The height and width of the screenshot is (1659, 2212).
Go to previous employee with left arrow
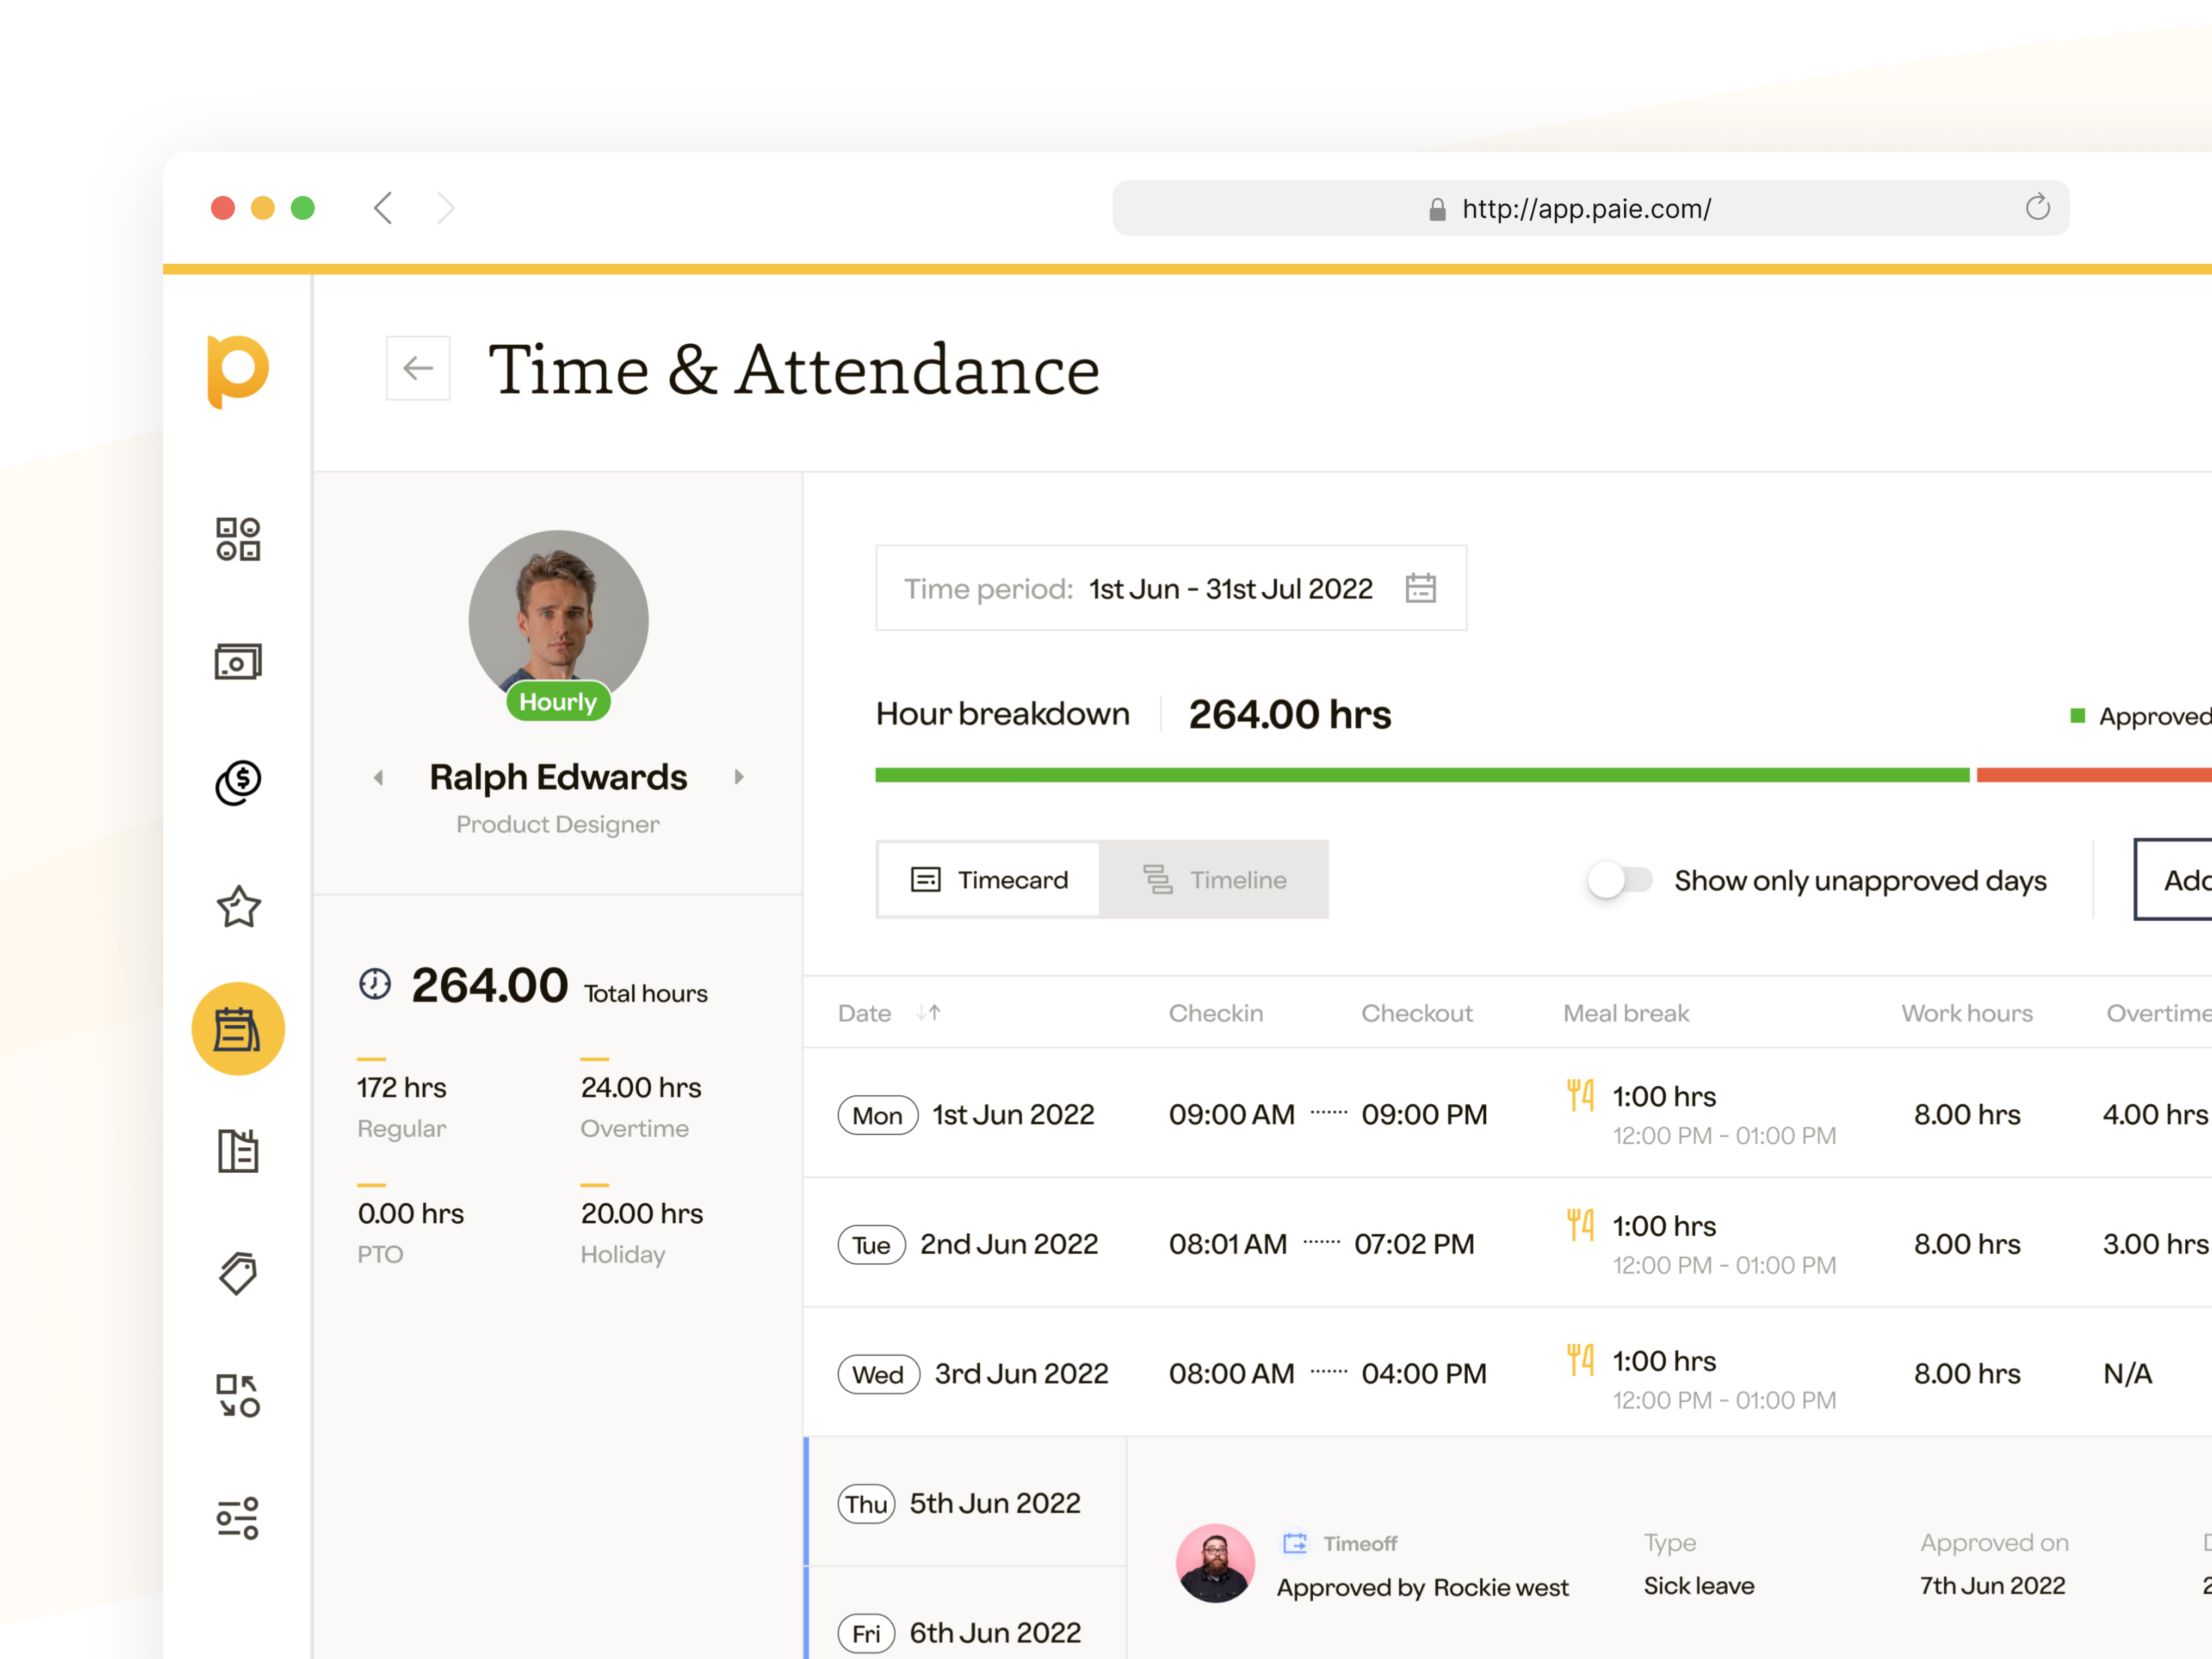[x=379, y=777]
